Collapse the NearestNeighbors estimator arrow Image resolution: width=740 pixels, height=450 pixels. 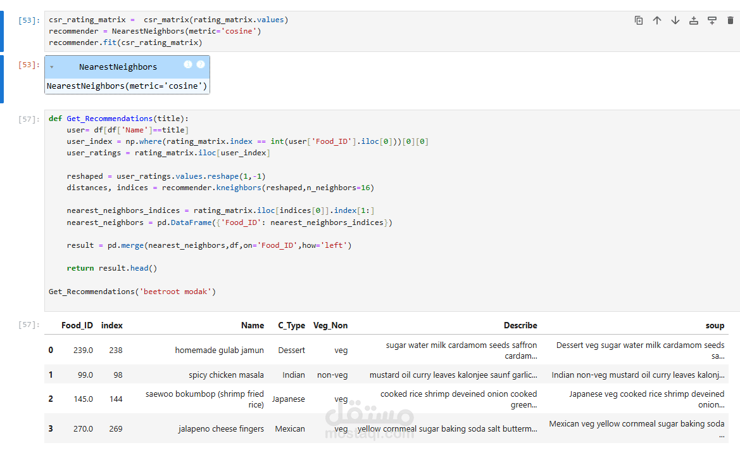coord(51,67)
